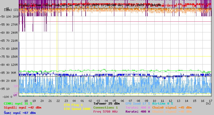Select the 08 hour tick label
214x115 pixels.
pos(138,101)
